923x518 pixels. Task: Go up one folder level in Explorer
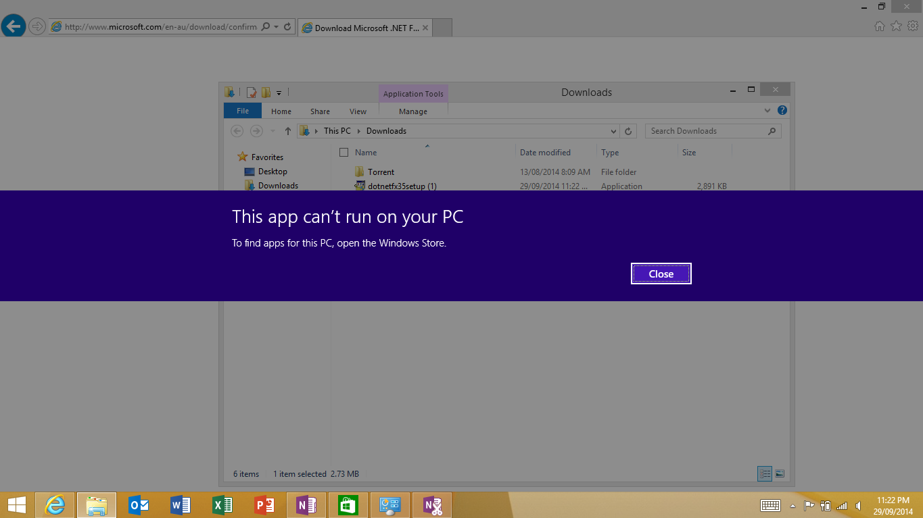pyautogui.click(x=288, y=131)
